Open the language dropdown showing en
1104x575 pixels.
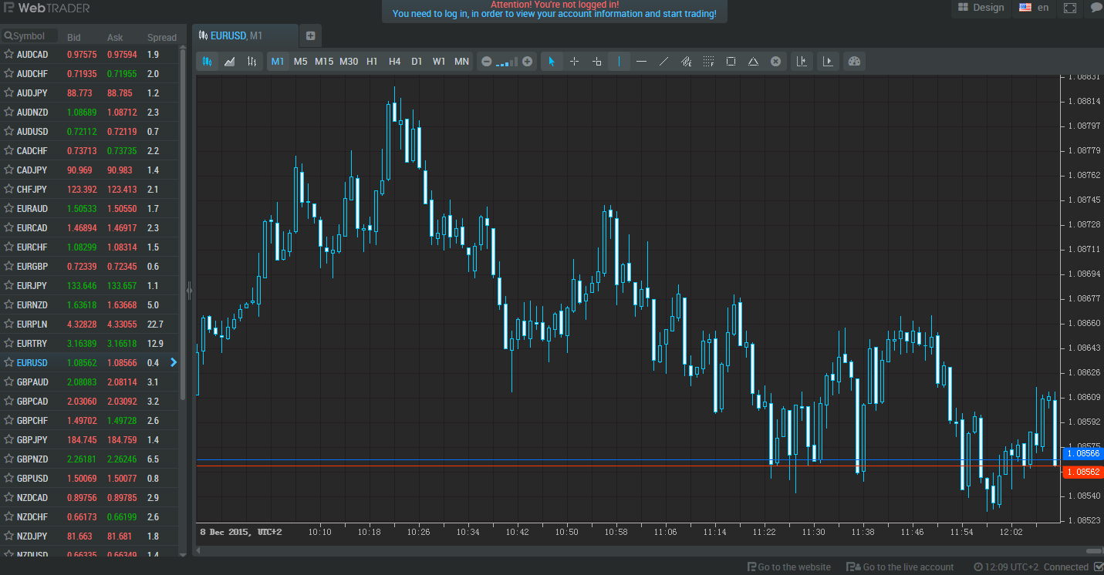click(x=1034, y=8)
